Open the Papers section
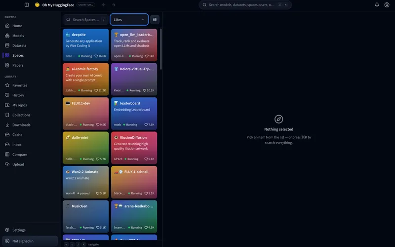 pos(18,65)
